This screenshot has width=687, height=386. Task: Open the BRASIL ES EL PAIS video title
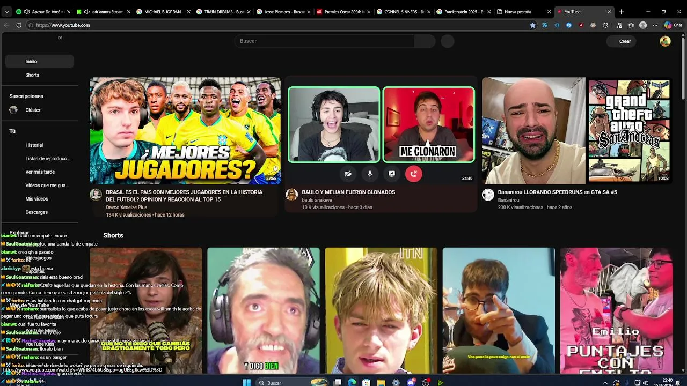pos(184,196)
